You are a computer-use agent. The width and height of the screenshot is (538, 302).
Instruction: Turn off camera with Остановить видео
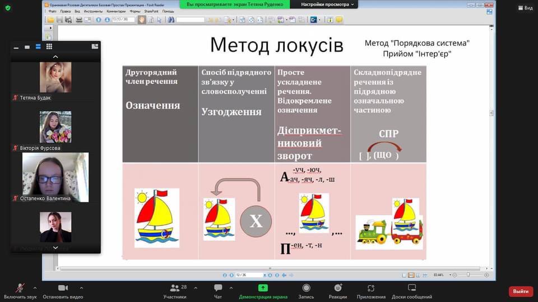[x=63, y=290]
